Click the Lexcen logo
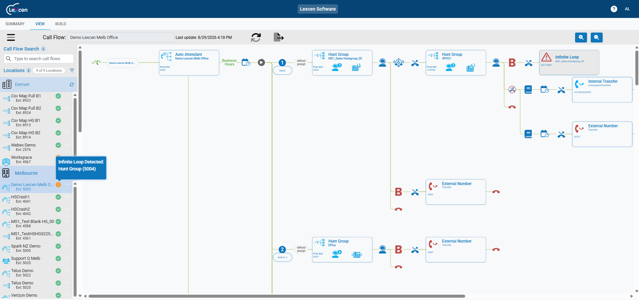The image size is (639, 300). coord(17,9)
